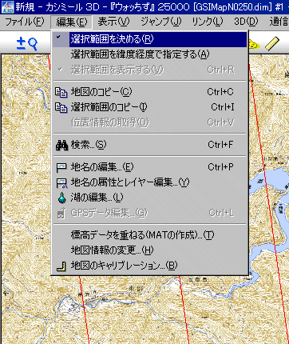Click the copy icon beside 地図のコピー

click(x=61, y=92)
